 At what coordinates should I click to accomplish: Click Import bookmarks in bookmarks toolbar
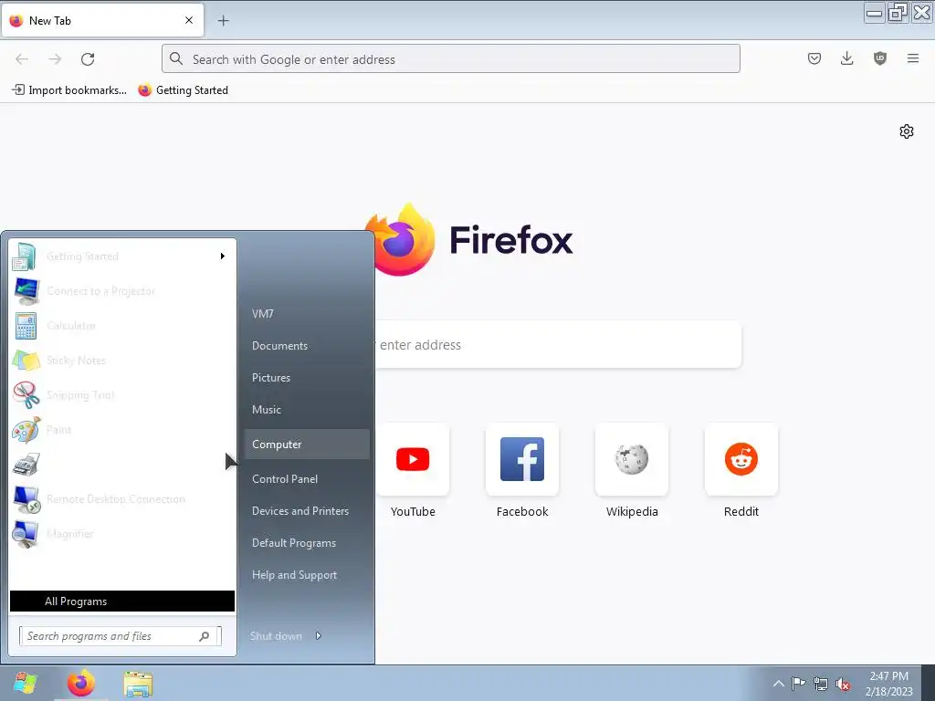[x=69, y=90]
